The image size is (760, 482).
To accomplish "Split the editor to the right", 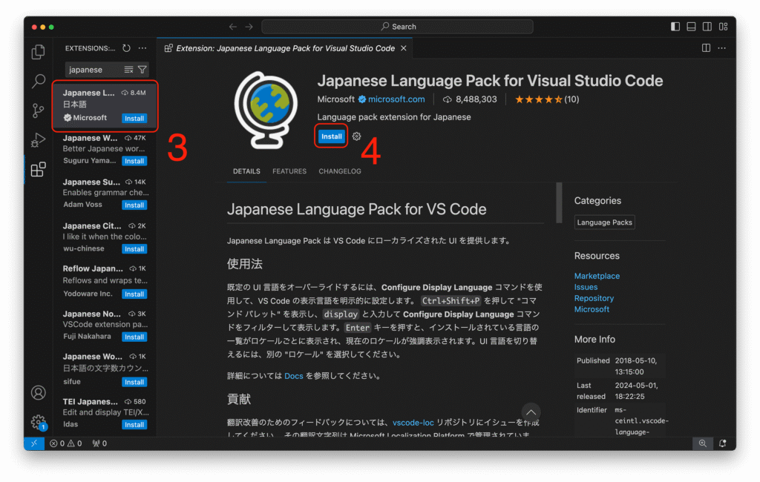I will pos(707,48).
